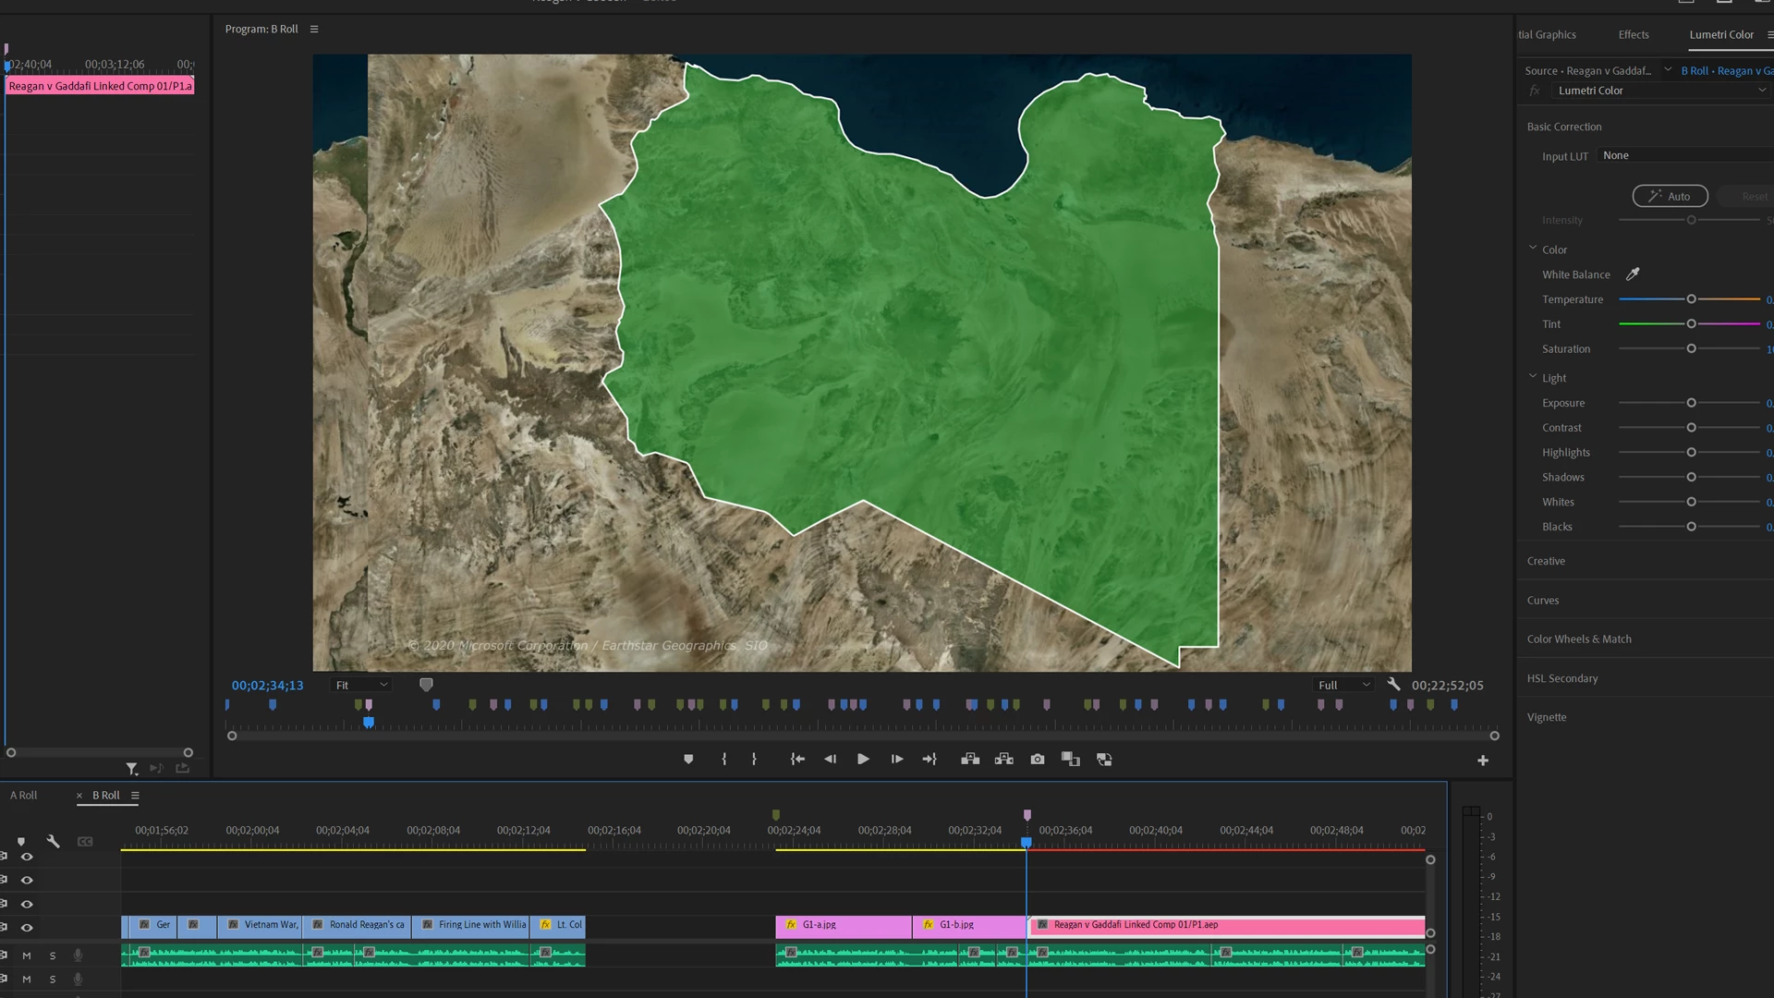Click the Export Frame camera icon

[1038, 760]
